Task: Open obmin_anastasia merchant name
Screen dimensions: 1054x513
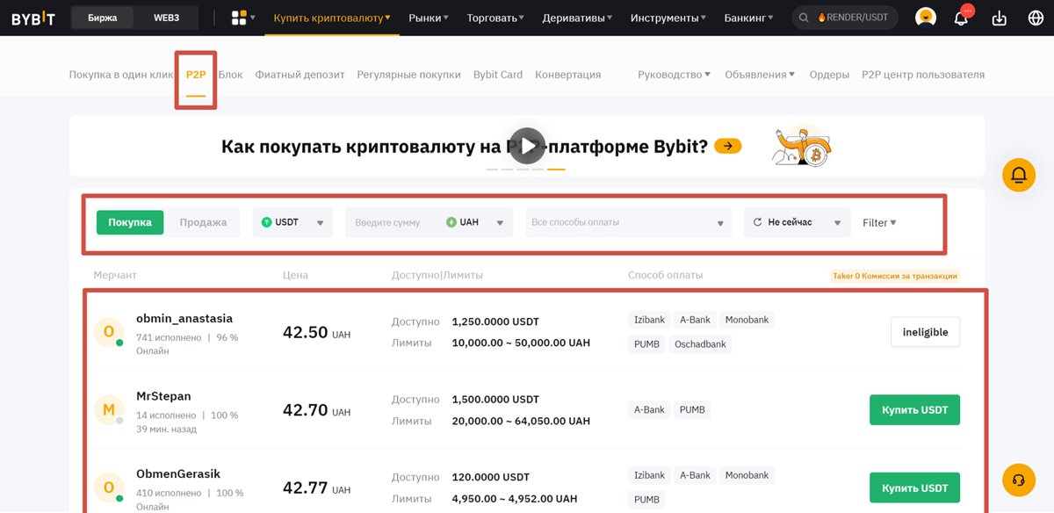Action: [x=184, y=318]
